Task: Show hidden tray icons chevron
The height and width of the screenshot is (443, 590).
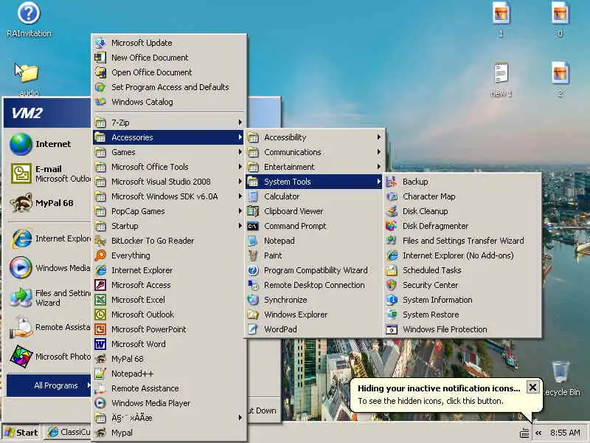Action: [538, 433]
